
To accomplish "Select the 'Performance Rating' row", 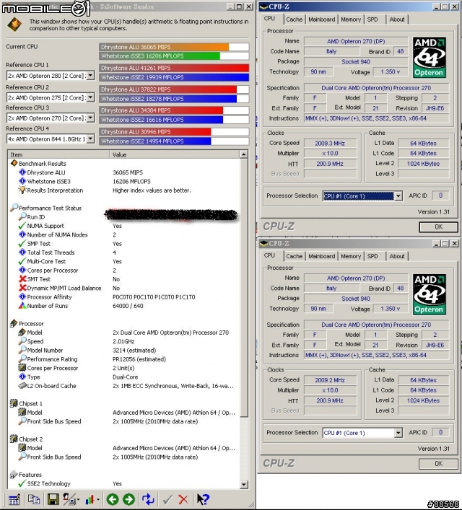I will (123, 359).
